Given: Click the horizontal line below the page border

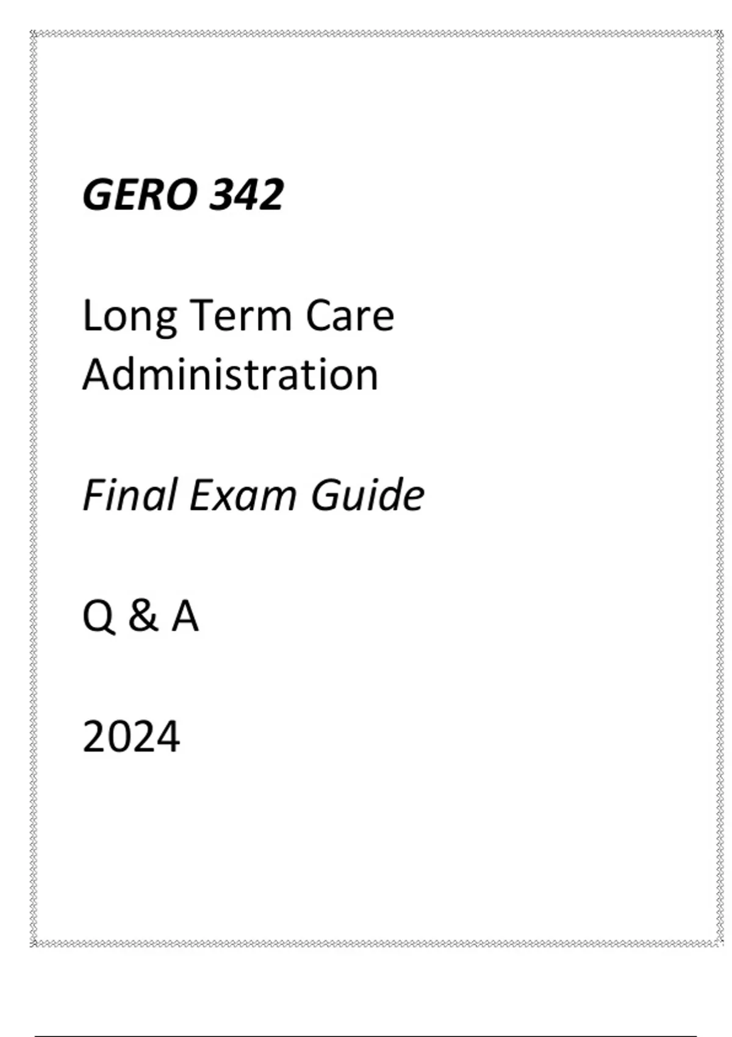Looking at the screenshot, I should (x=366, y=1035).
